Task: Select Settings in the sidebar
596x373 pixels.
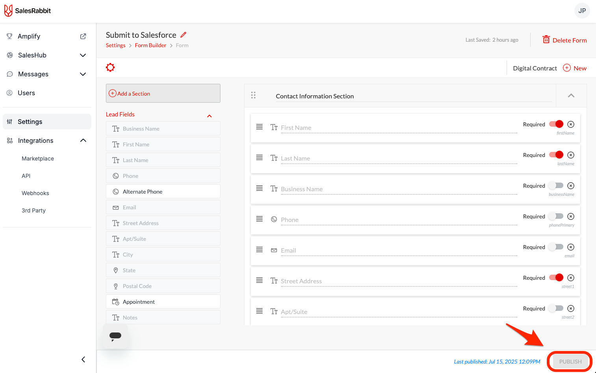Action: click(x=47, y=122)
